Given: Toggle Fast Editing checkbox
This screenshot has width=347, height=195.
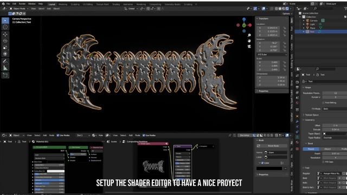Looking at the screenshot, I should coord(323,103).
